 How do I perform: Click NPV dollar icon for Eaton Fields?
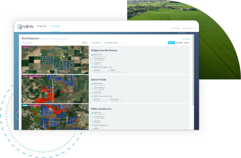pos(92,84)
